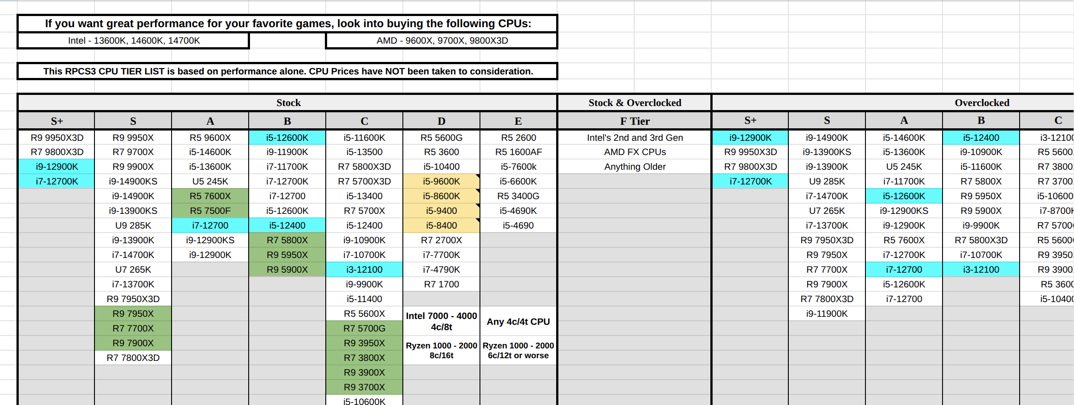Select the i5-6600K cell

pos(518,181)
